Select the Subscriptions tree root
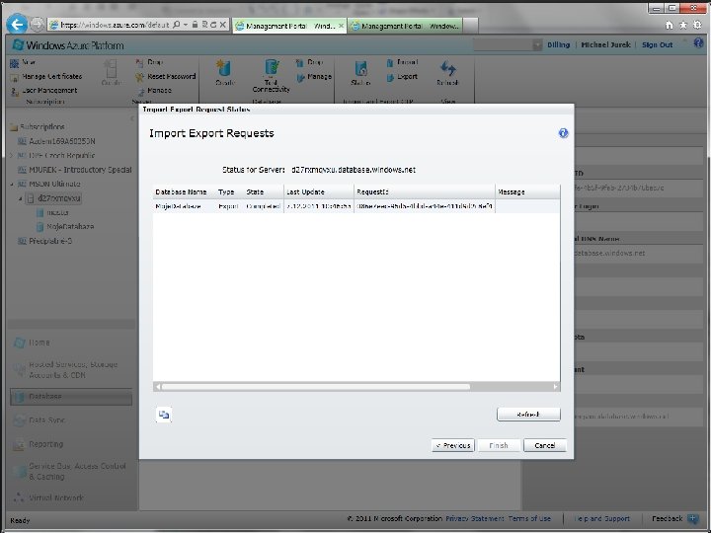711x533 pixels. [x=38, y=127]
